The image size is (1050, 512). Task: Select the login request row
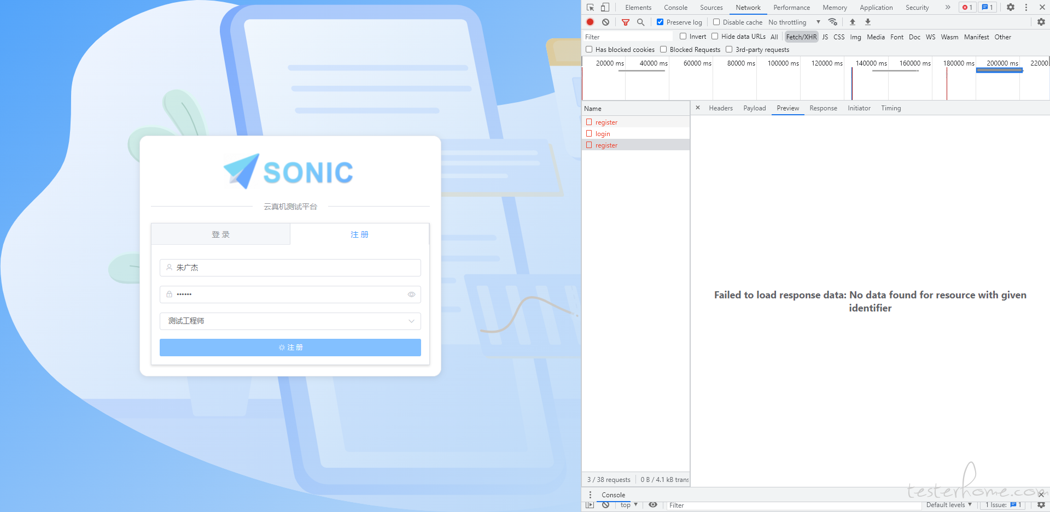tap(635, 133)
